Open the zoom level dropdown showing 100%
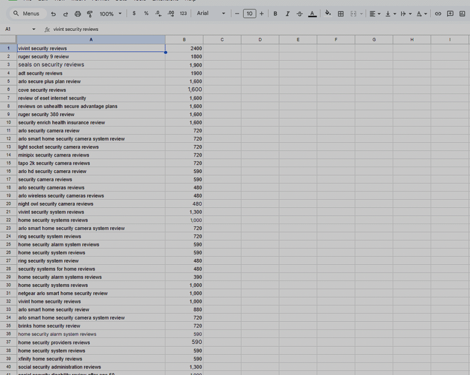 tap(111, 14)
